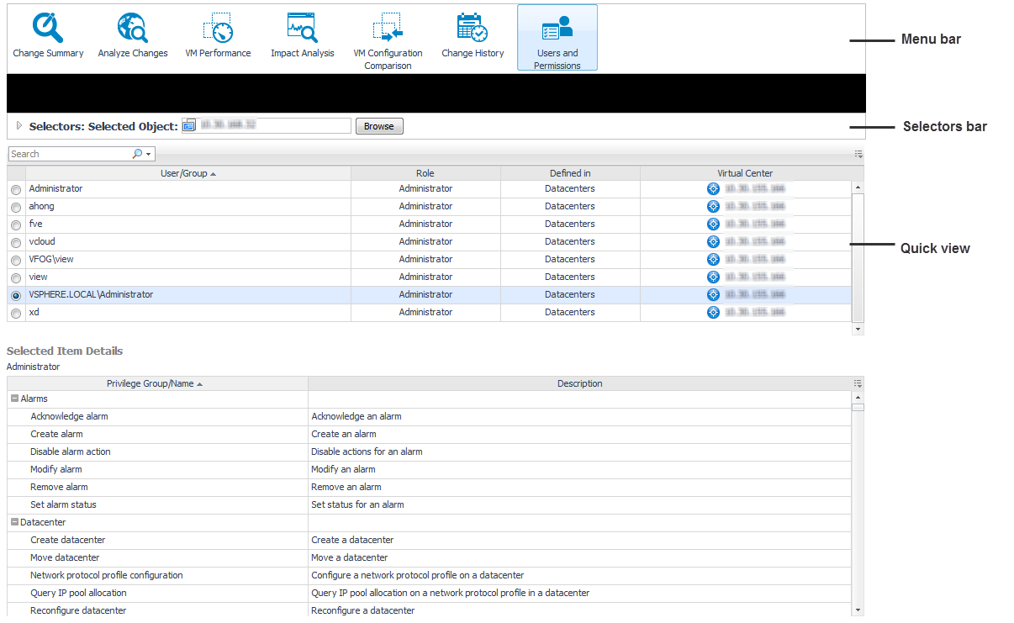Select the ahong user radio button
Image resolution: width=1014 pixels, height=623 pixels.
(x=16, y=208)
